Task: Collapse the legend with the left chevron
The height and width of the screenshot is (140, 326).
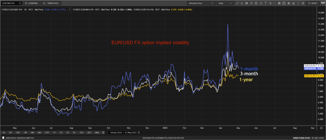Action: (x=69, y=10)
